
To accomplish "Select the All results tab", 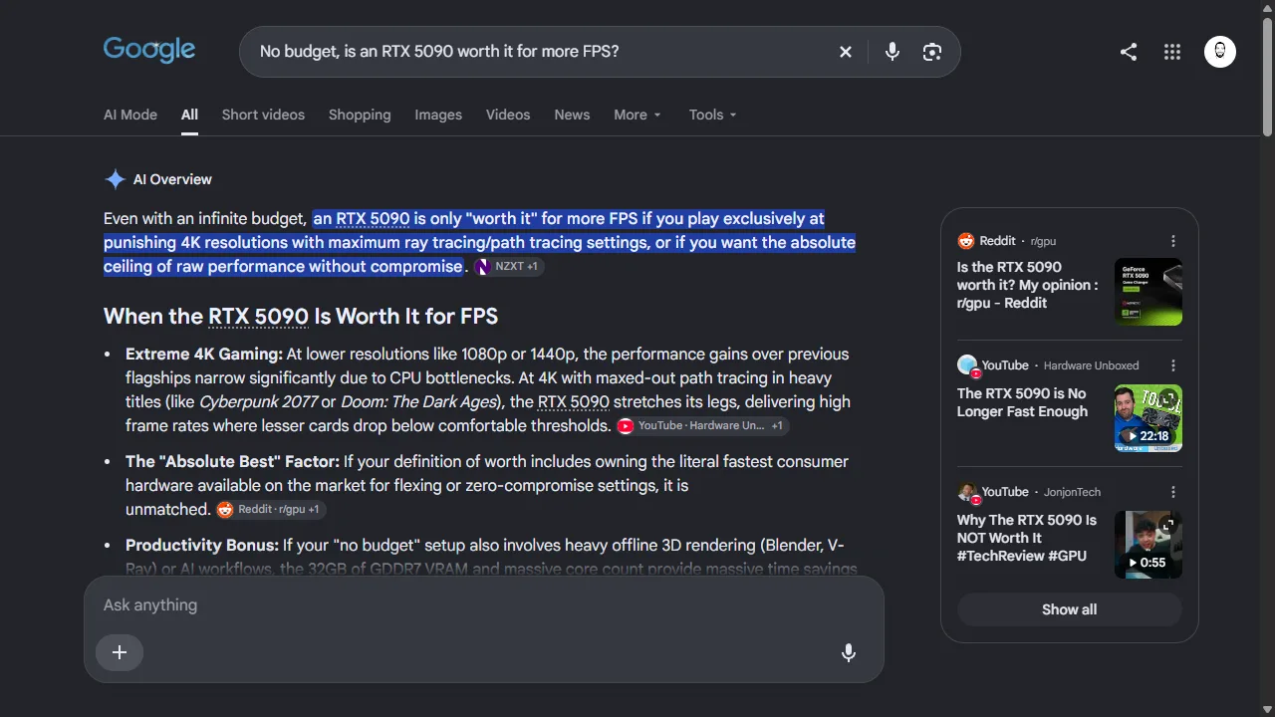I will (189, 115).
